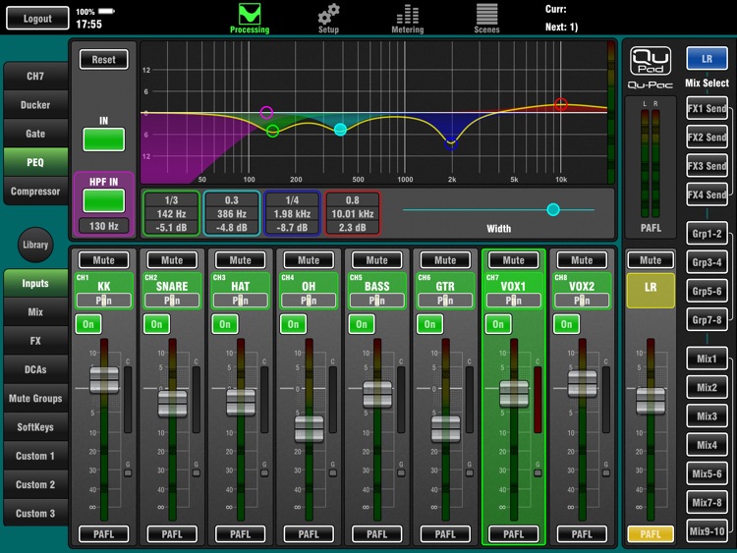Toggle the HPF IN switch

103,201
